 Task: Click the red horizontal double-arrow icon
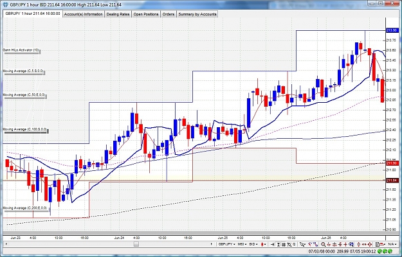(x=364, y=244)
